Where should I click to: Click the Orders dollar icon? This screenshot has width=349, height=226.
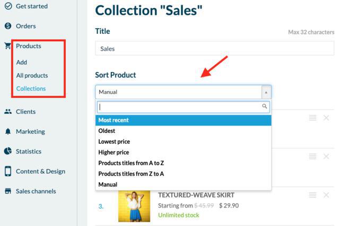click(x=8, y=26)
